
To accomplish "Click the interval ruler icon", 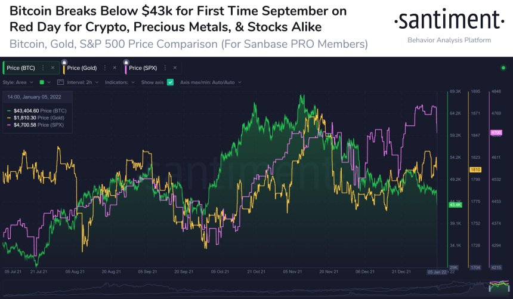I will point(60,82).
